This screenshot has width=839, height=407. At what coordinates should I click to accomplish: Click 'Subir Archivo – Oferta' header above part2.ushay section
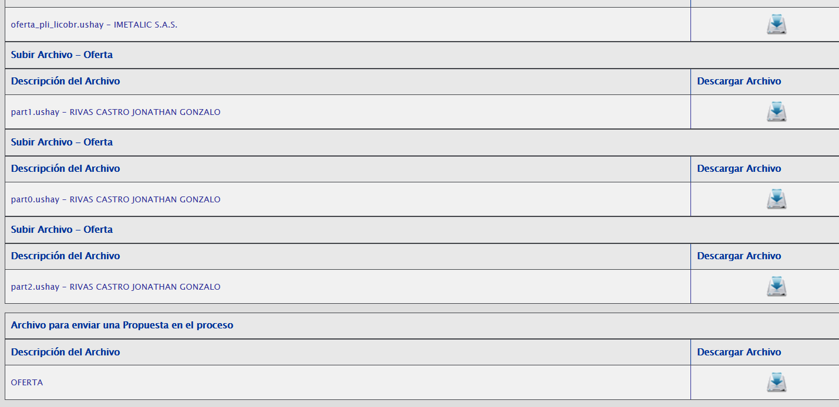point(62,229)
